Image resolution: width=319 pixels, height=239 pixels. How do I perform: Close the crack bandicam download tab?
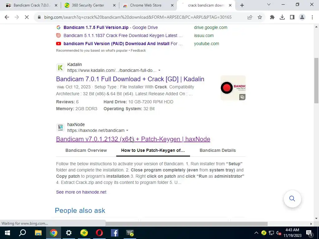coord(230,6)
